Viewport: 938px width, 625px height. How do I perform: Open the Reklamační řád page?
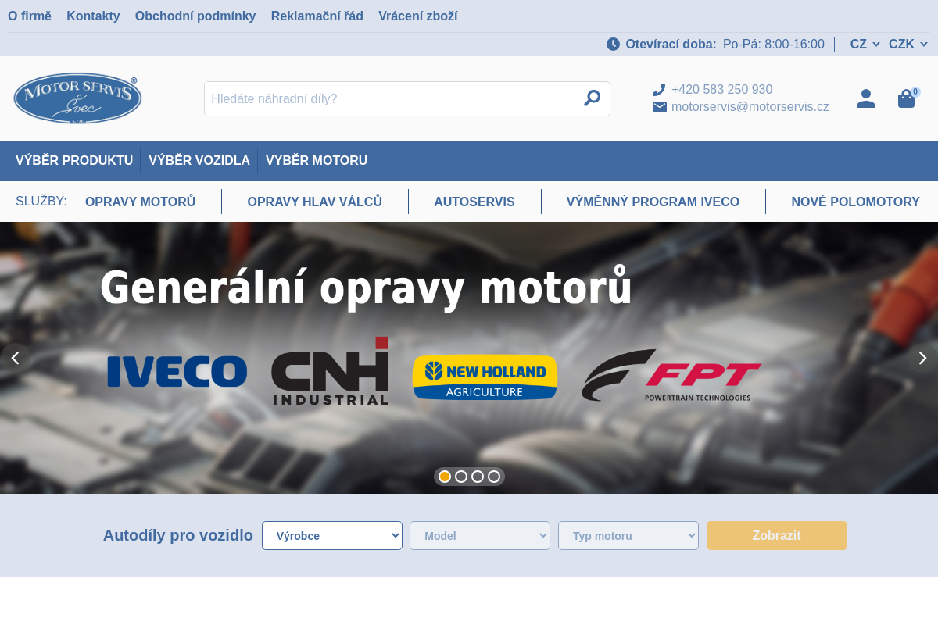[x=317, y=16]
